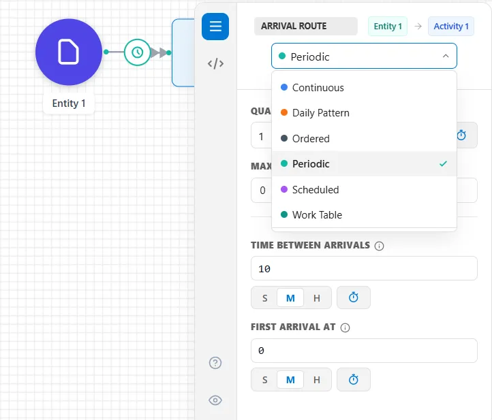The image size is (492, 420).
Task: Show info for First Arrival At
Action: (345, 327)
